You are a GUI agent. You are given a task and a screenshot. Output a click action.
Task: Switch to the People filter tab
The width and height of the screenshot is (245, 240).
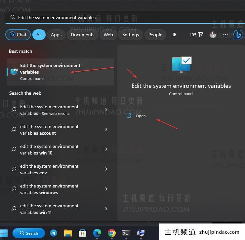(155, 35)
